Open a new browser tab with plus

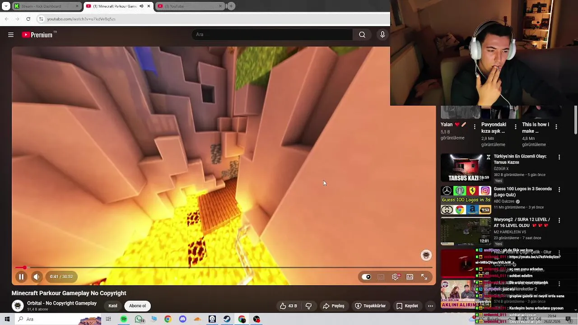231,6
